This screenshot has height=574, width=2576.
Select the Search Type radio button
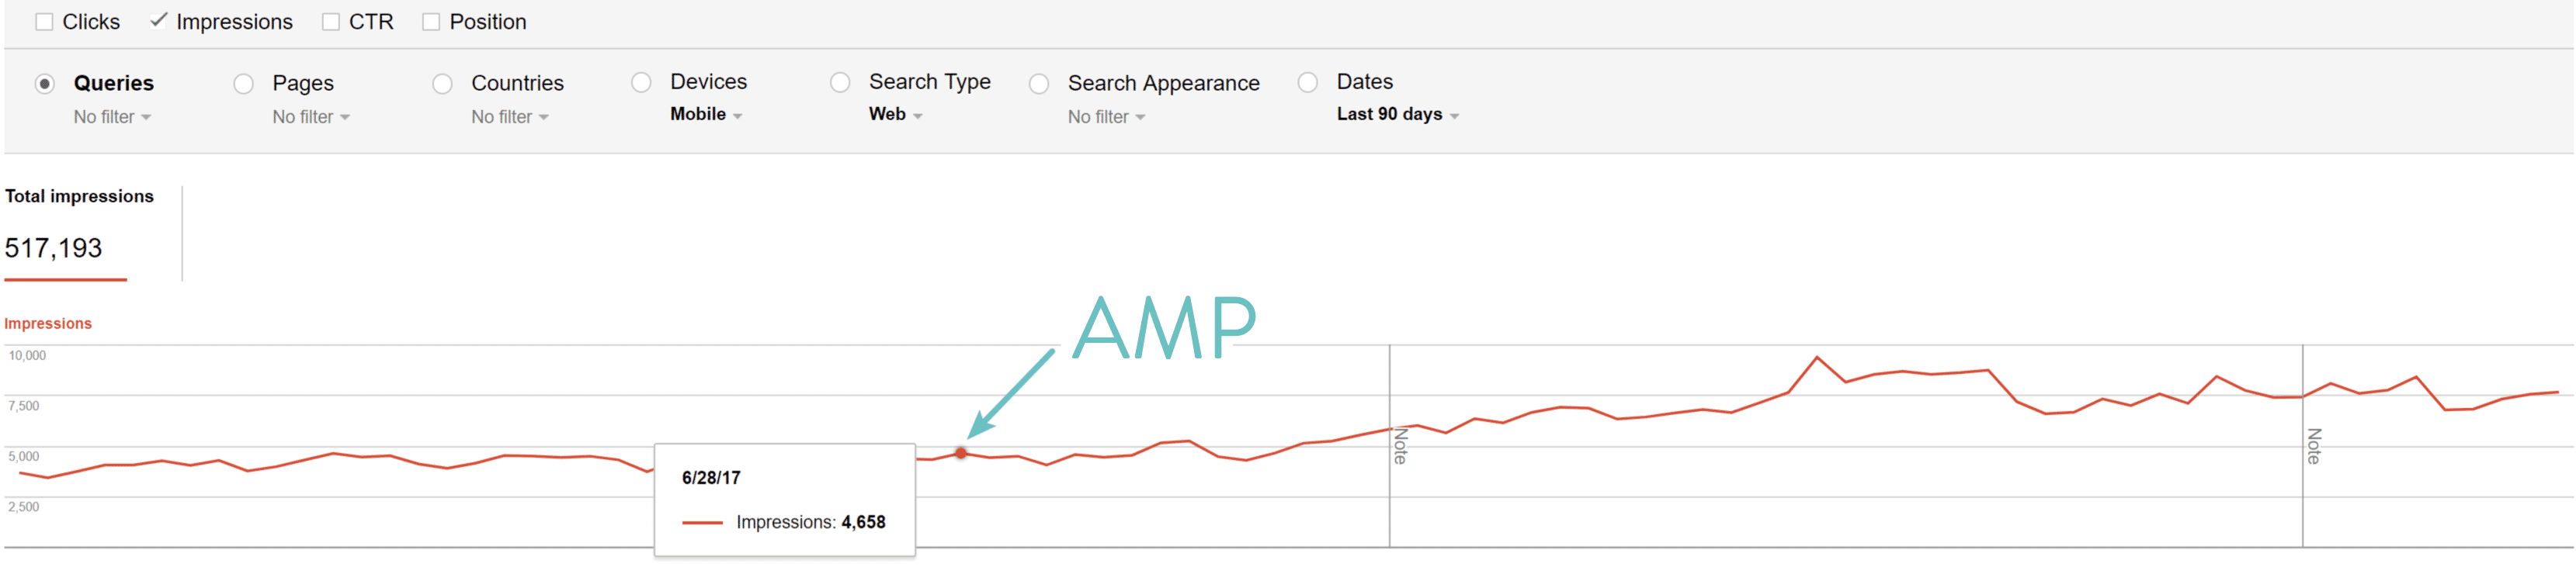coord(840,84)
